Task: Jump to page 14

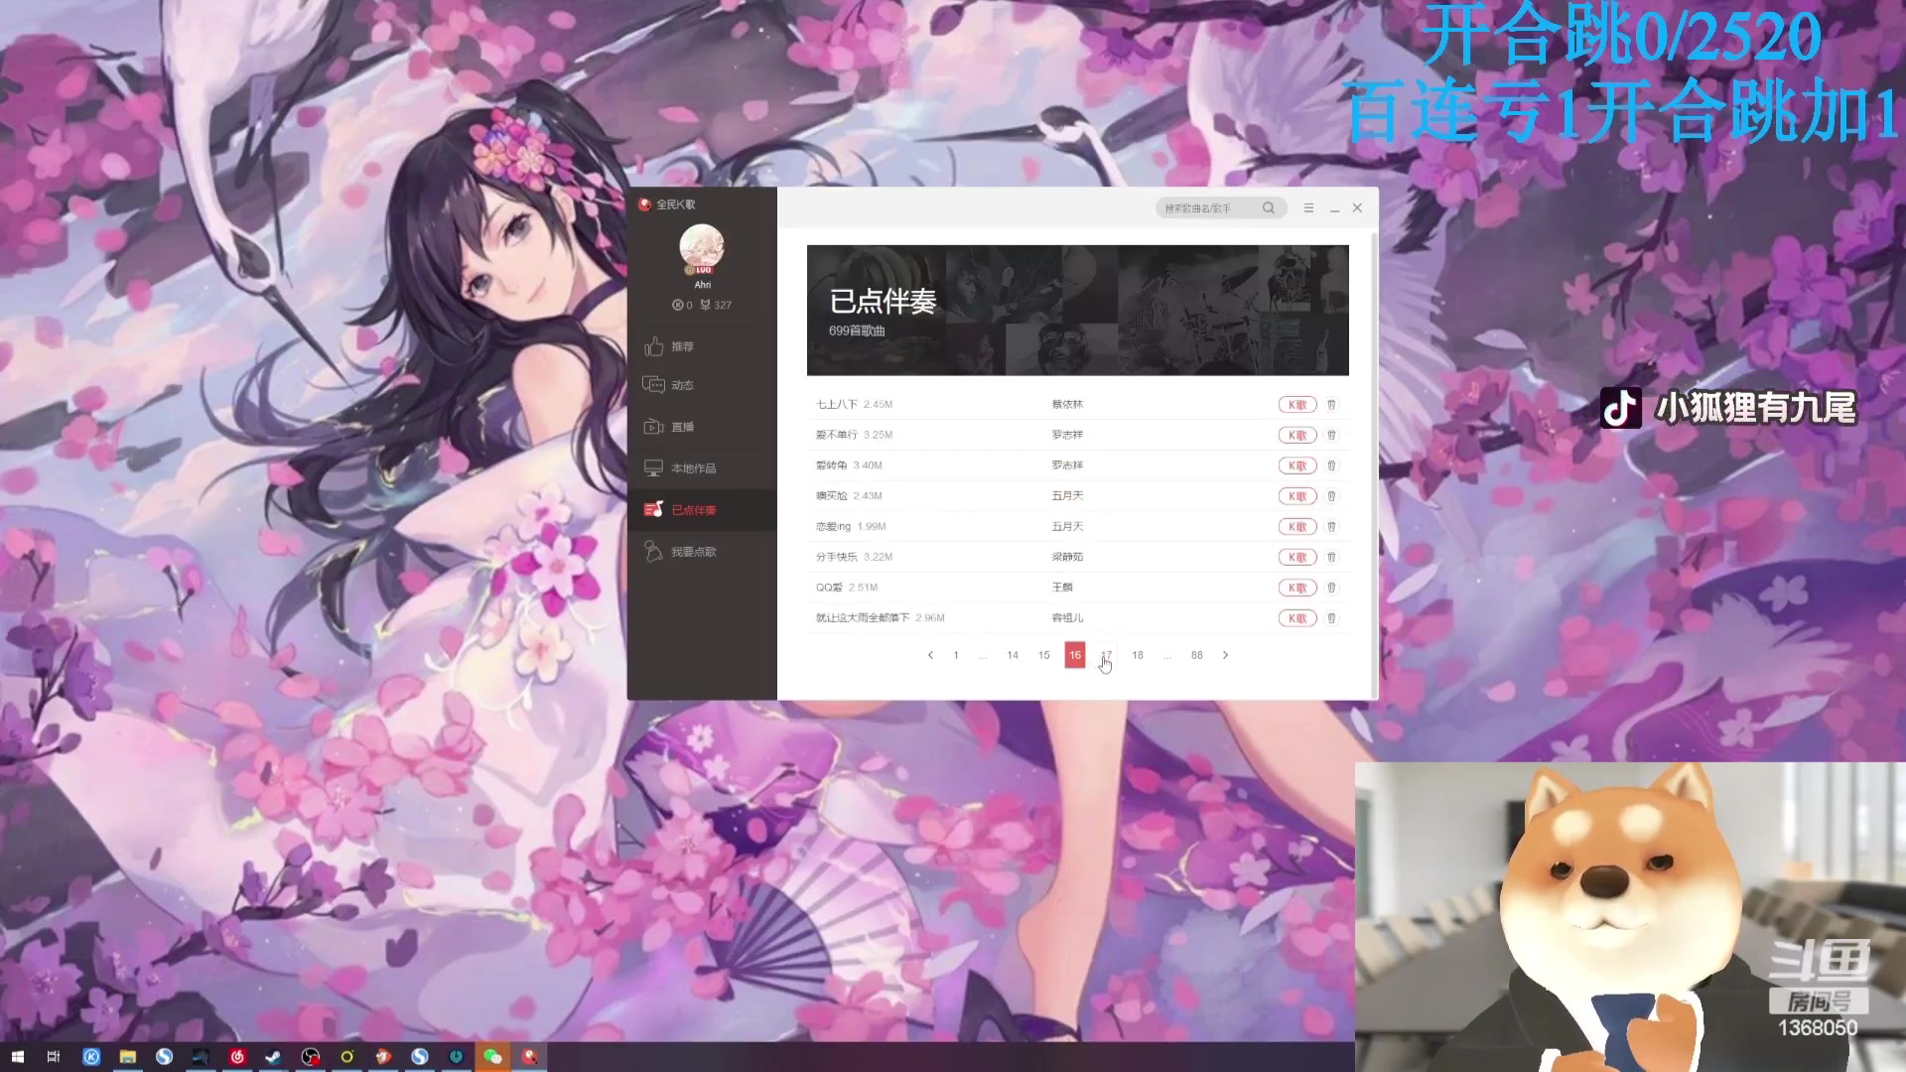Action: (1013, 655)
